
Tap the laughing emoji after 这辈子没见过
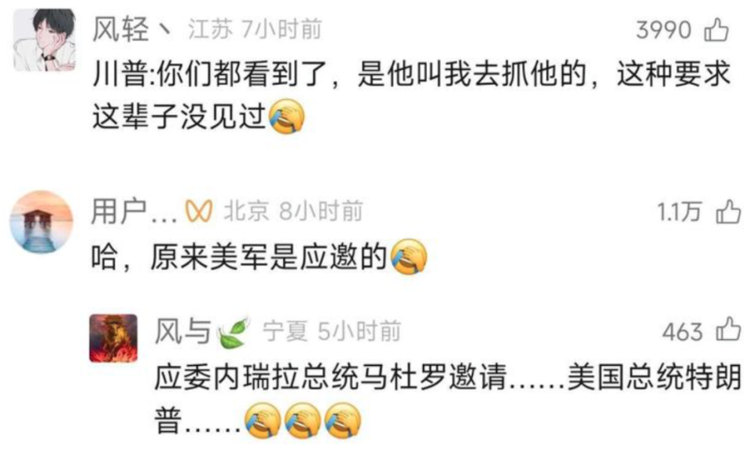pyautogui.click(x=287, y=116)
